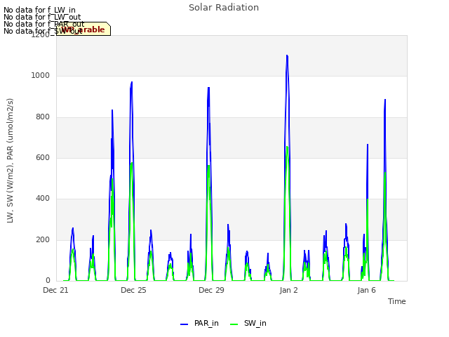Click the Solar Radiation chart title
Viewport: 449px width, 337px height.
(x=224, y=8)
